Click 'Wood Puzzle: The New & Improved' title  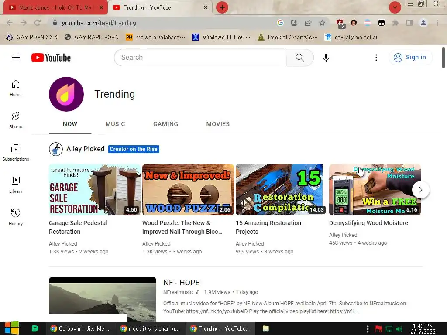pos(182,227)
